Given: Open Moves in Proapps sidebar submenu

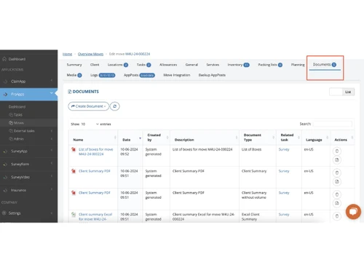Looking at the screenshot, I should click(x=19, y=123).
